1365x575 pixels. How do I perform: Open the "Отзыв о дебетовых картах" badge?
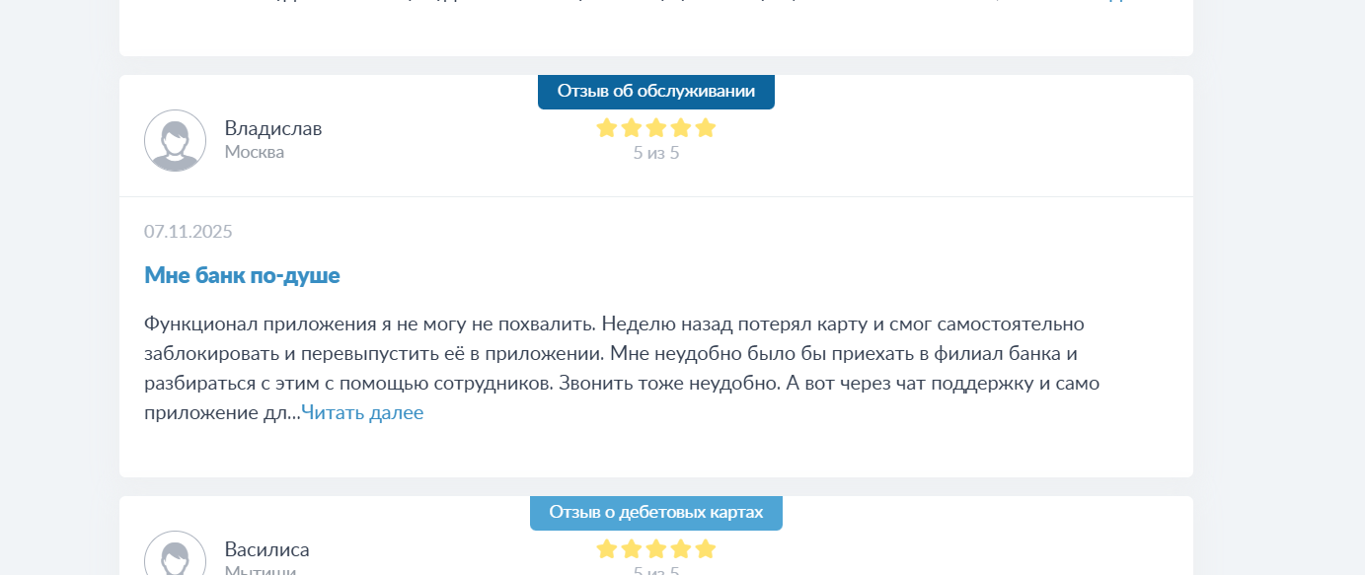[656, 513]
